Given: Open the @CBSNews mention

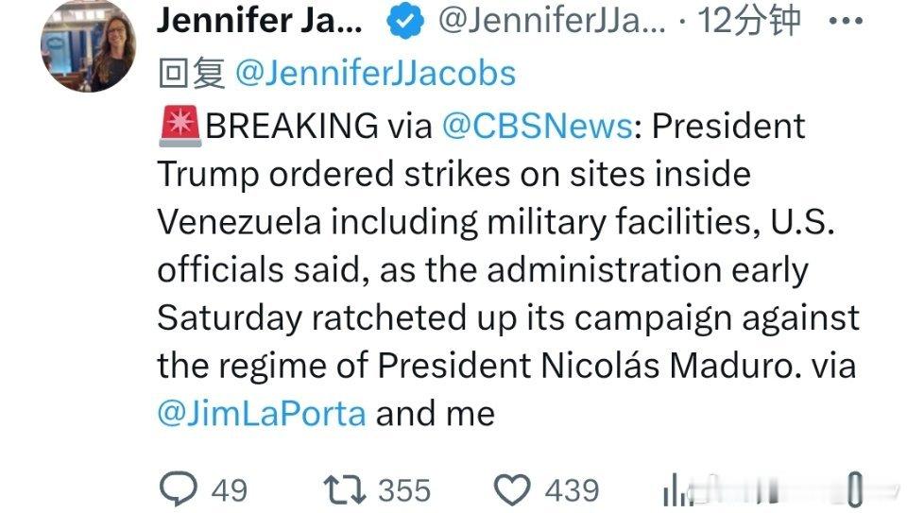Looking at the screenshot, I should click(537, 127).
